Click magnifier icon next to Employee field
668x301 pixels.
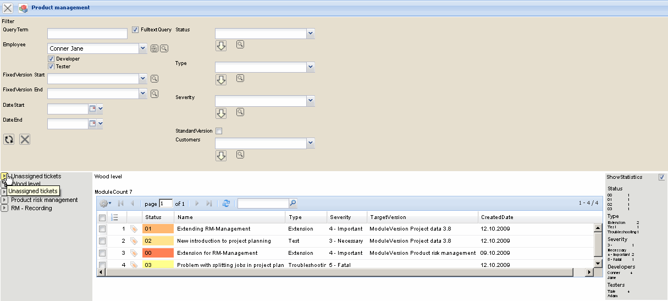[x=164, y=48]
